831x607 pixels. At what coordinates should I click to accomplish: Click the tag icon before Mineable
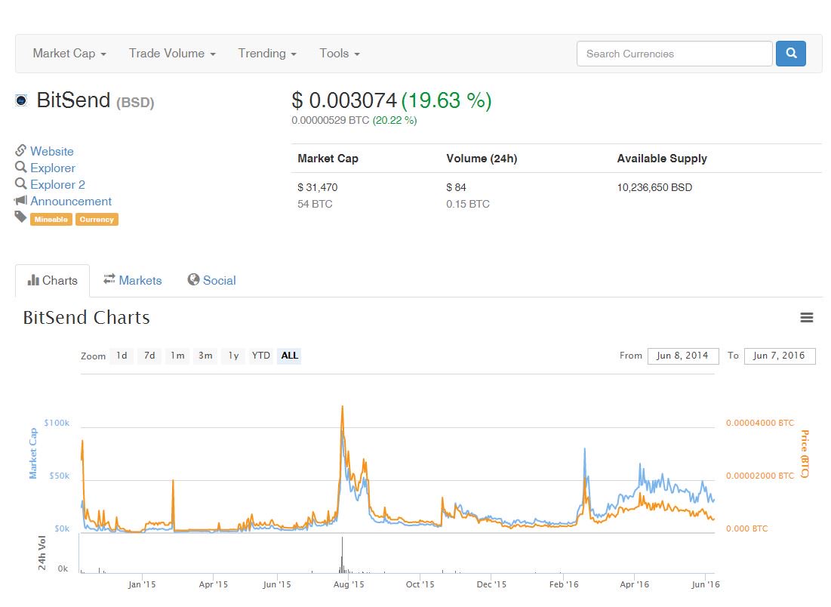(20, 217)
